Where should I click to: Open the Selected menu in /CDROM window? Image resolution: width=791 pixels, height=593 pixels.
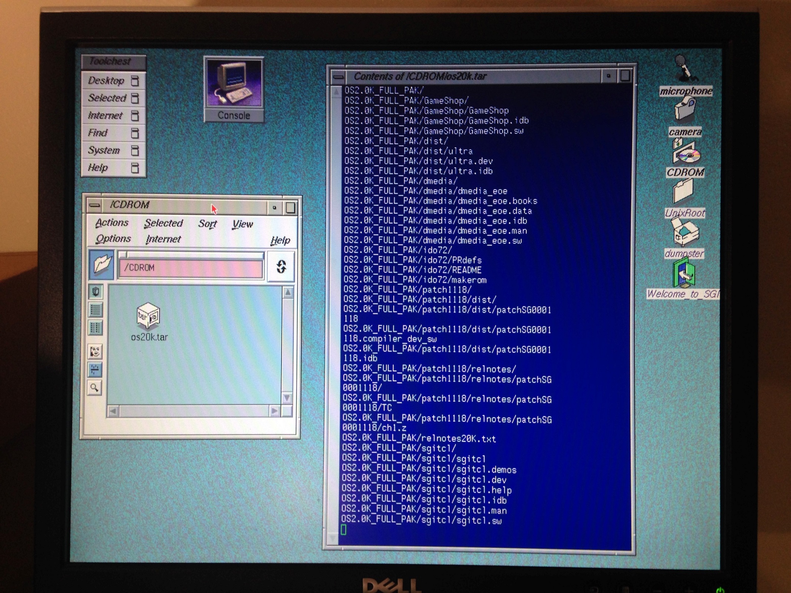coord(164,223)
